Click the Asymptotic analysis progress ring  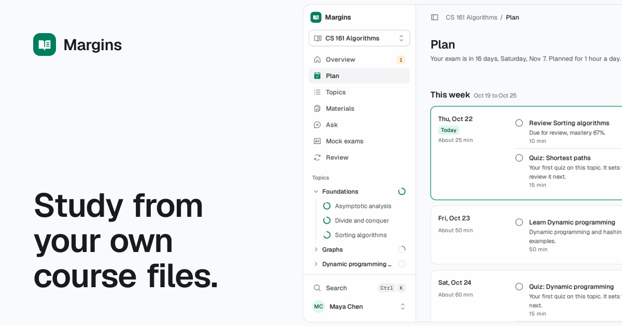[x=327, y=206]
